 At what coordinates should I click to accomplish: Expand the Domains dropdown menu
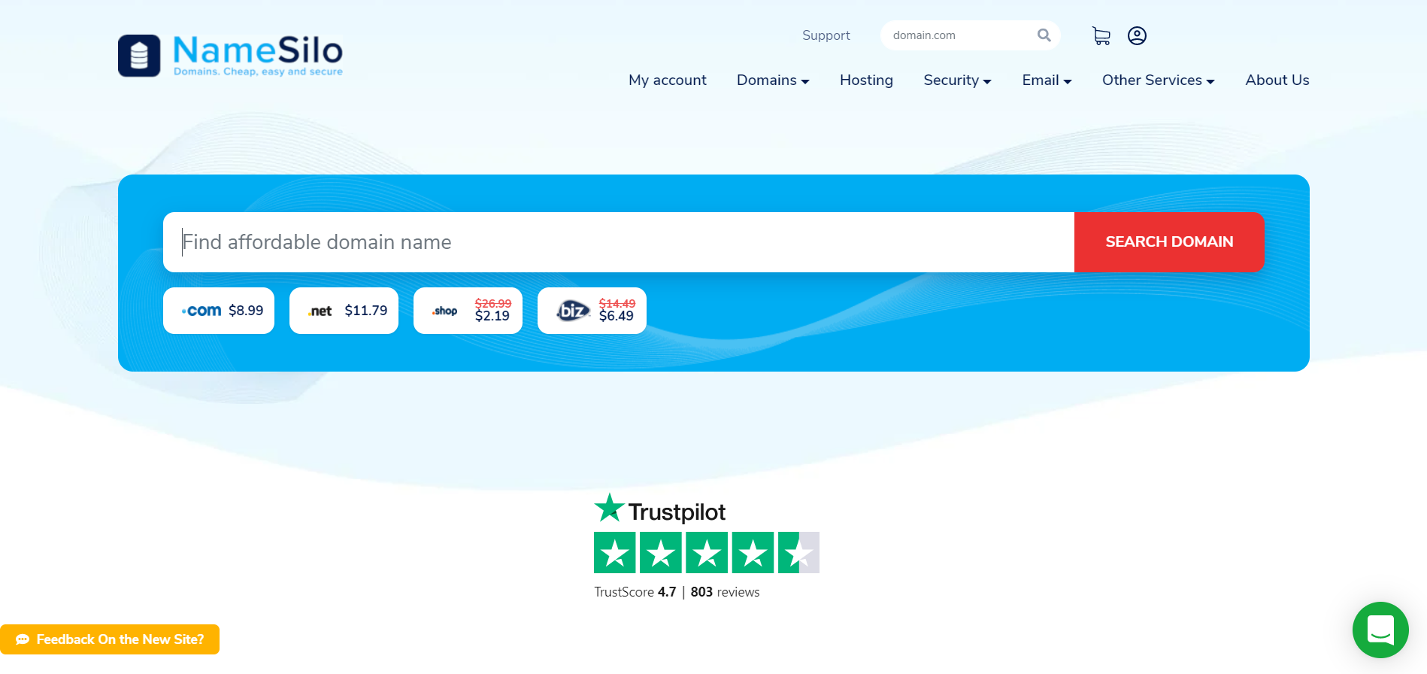coord(773,80)
